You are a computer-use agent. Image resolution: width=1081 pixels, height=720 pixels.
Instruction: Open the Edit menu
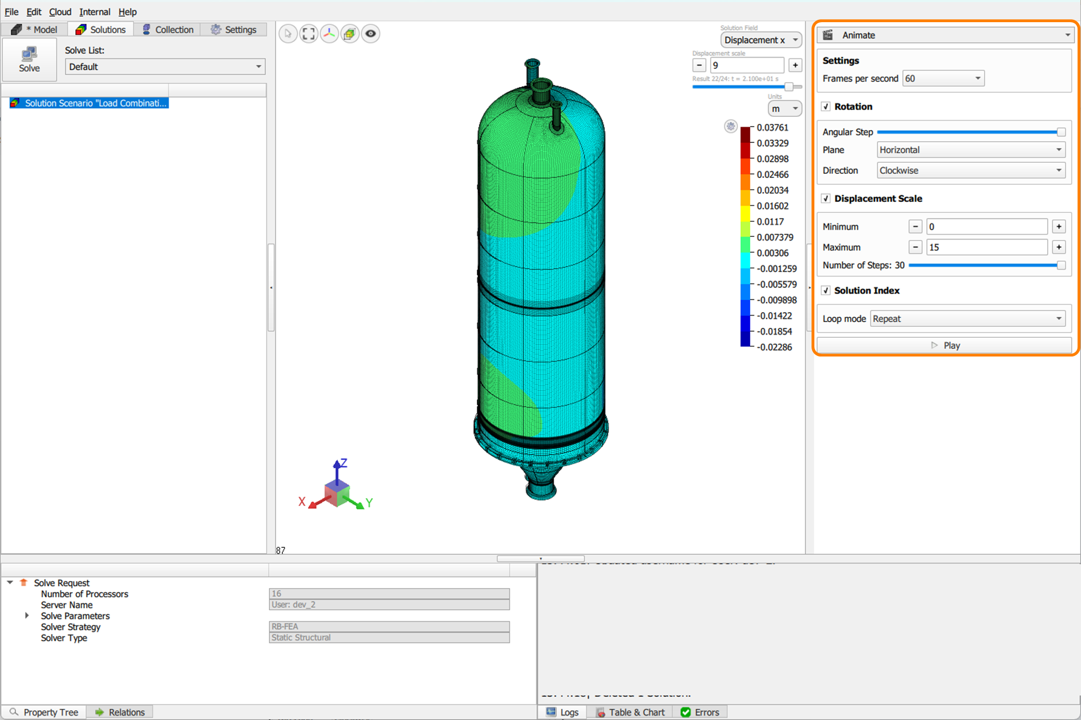tap(34, 12)
